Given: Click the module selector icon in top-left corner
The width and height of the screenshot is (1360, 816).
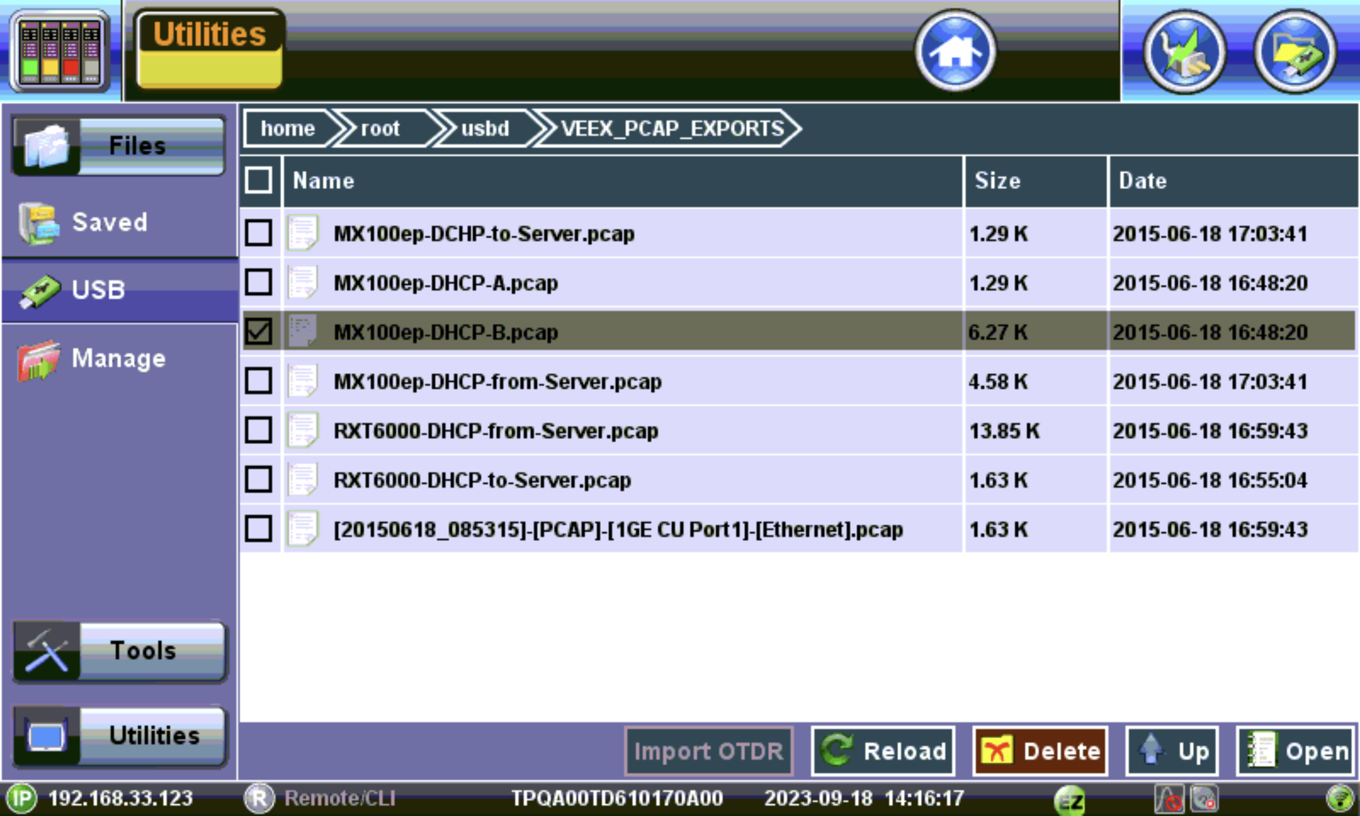Looking at the screenshot, I should (59, 50).
